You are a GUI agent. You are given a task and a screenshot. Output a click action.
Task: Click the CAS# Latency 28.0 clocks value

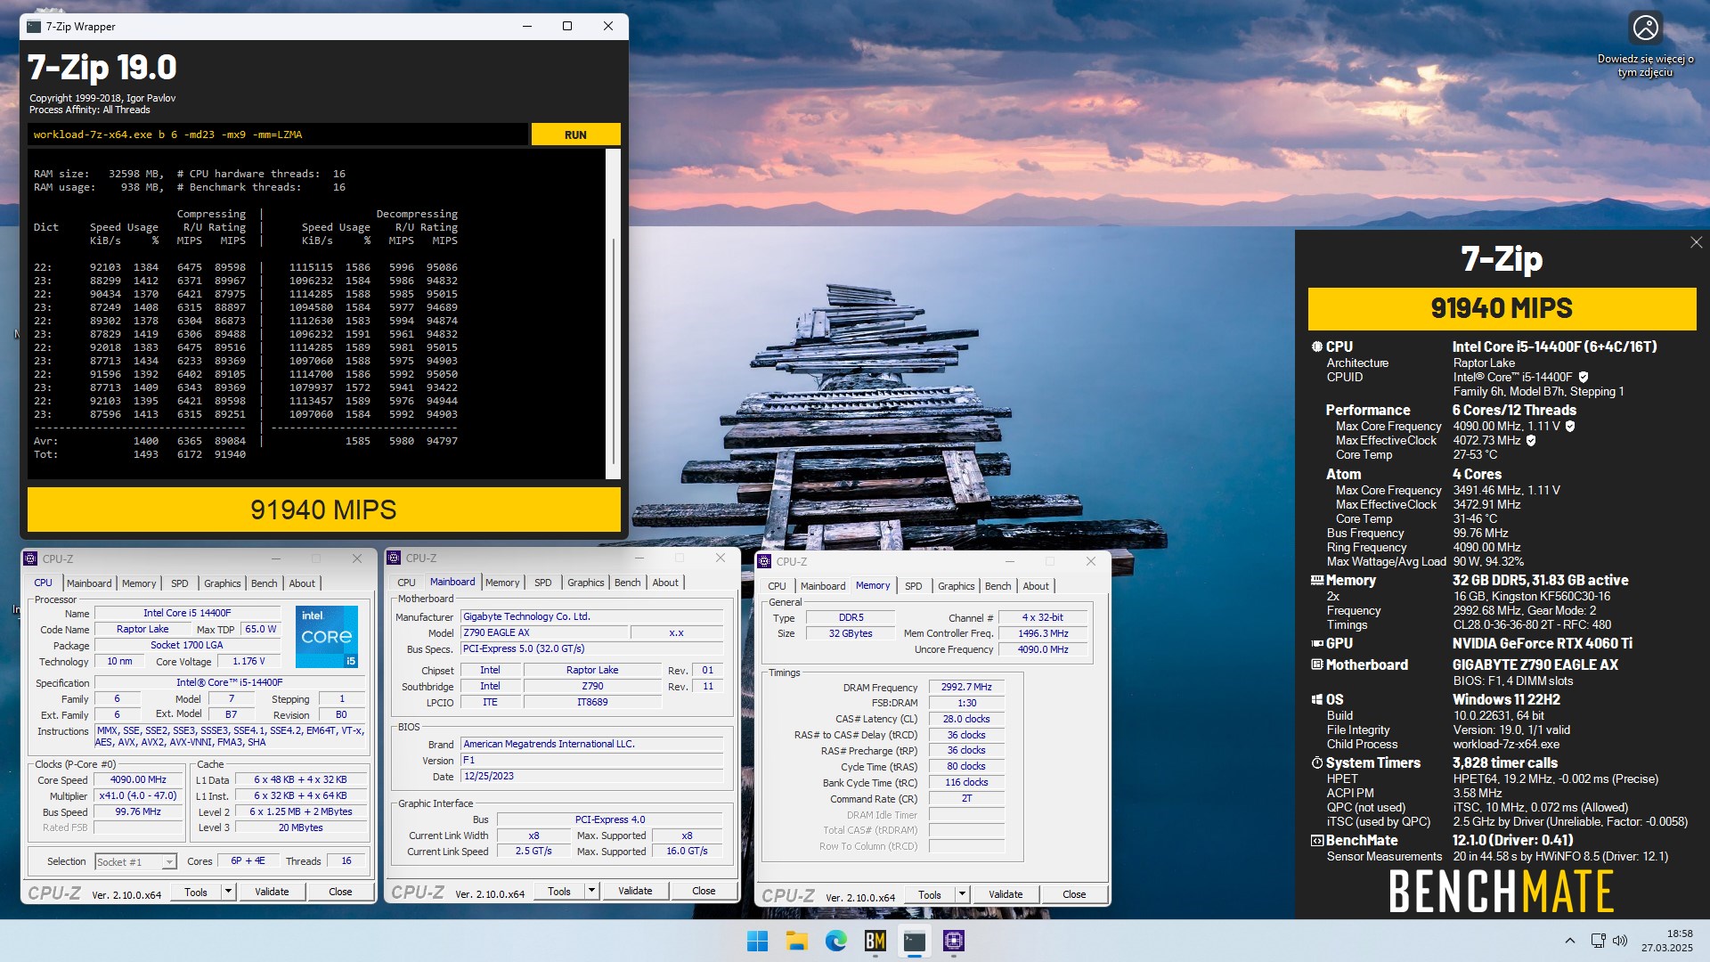[966, 719]
